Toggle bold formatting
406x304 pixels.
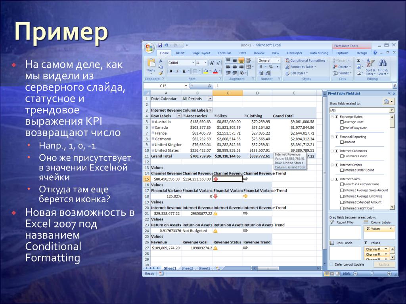click(170, 71)
